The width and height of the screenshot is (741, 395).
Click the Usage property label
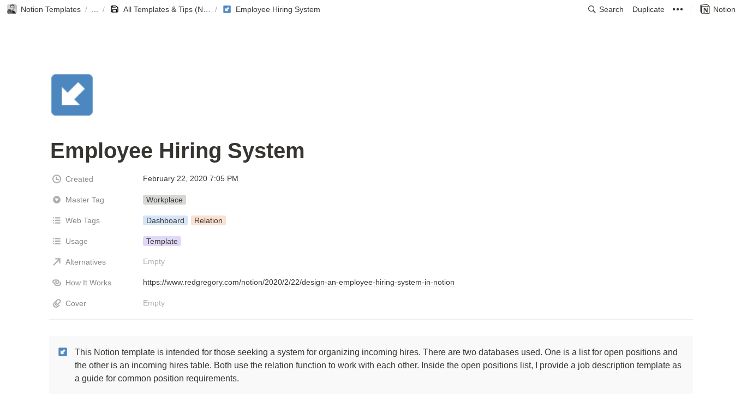(x=76, y=241)
